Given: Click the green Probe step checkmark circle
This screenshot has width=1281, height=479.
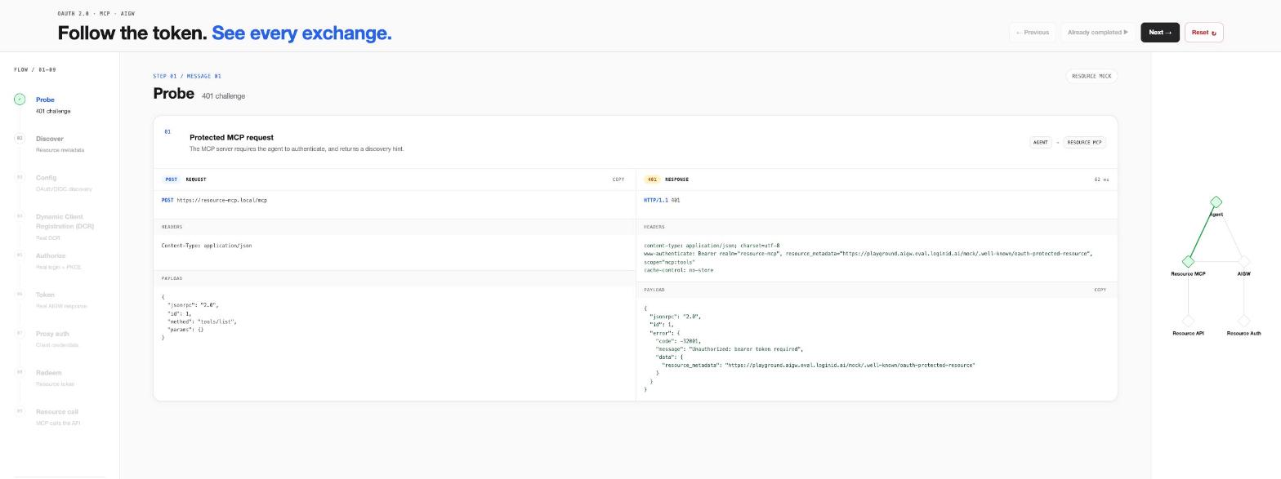Looking at the screenshot, I should pos(20,100).
